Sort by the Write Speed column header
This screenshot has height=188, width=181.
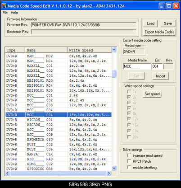coord(89,50)
